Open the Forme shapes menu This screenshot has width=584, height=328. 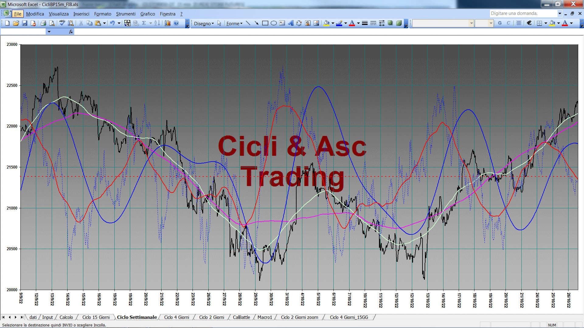[x=234, y=23]
